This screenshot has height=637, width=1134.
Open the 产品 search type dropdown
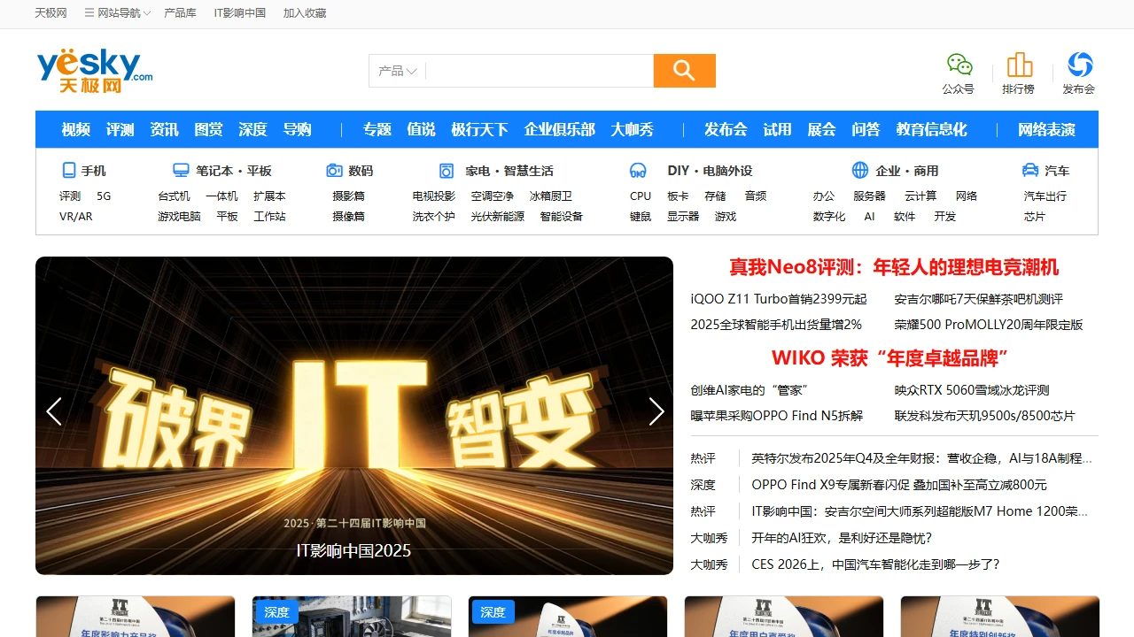[x=396, y=71]
